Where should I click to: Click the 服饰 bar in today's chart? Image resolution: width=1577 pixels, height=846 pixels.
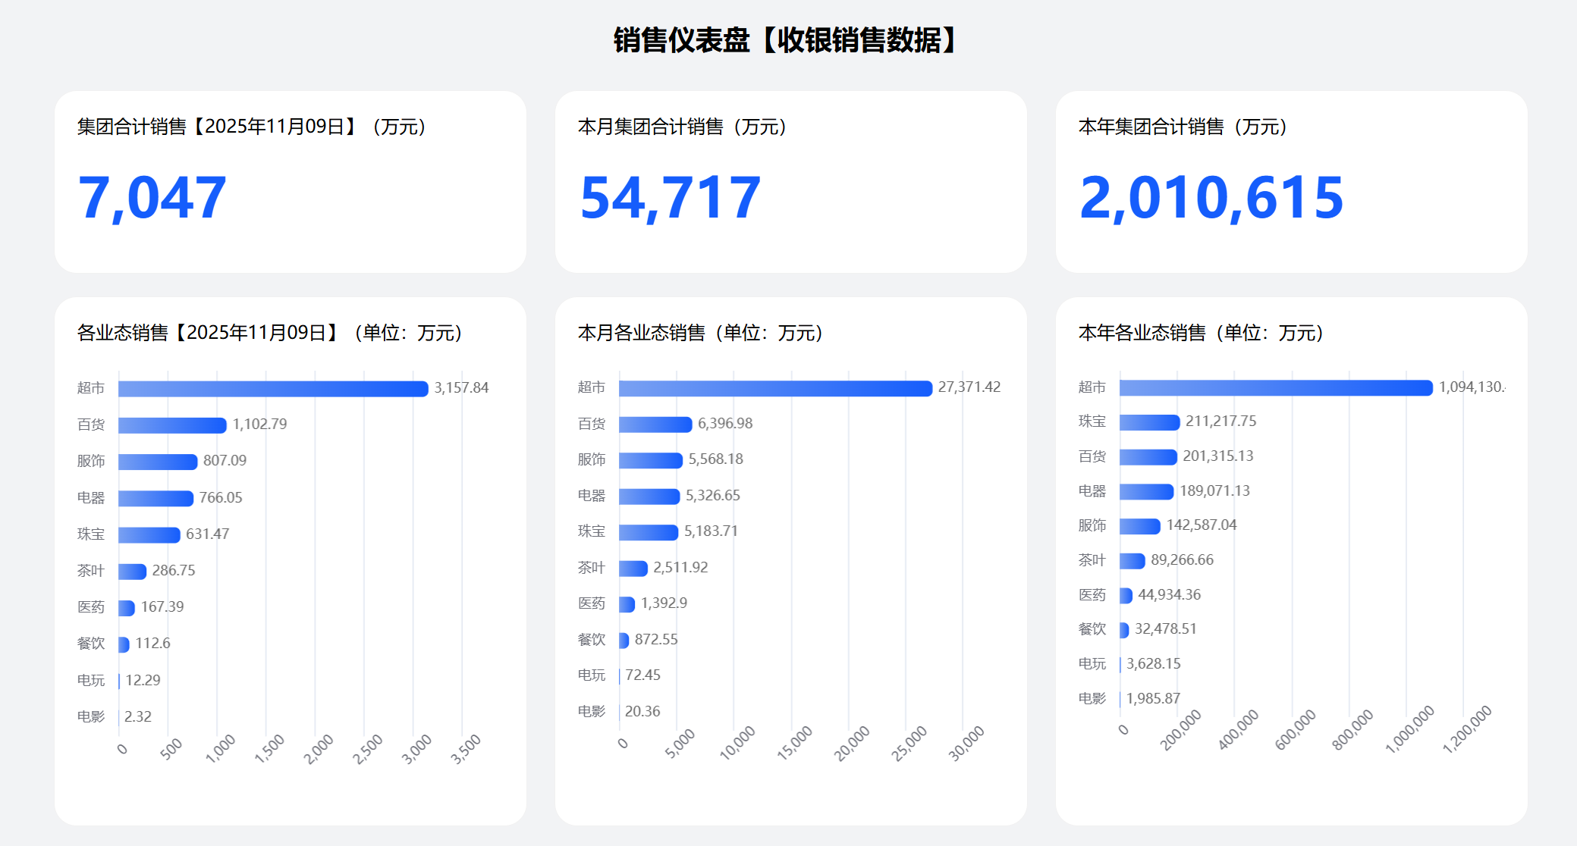tap(159, 460)
